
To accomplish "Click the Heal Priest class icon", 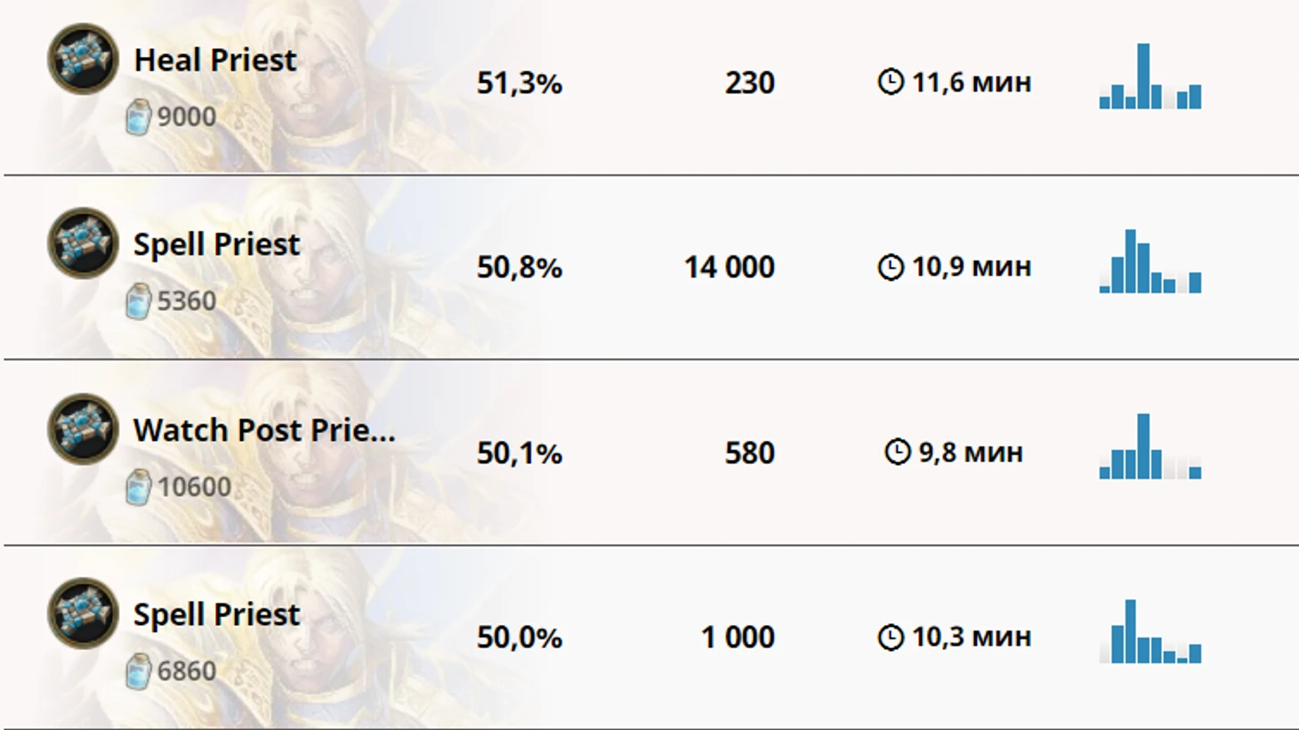I will 83,59.
